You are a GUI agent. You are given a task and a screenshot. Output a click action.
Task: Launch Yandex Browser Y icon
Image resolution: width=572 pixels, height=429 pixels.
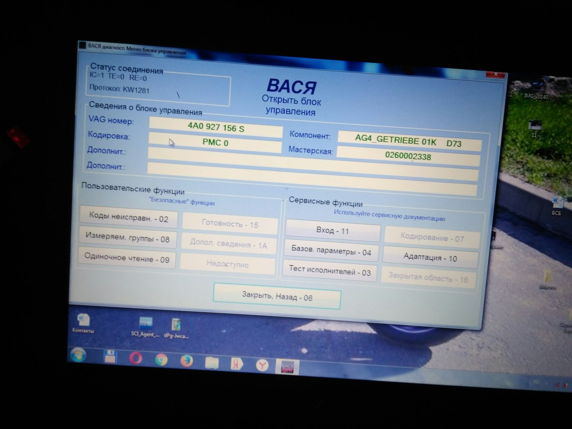[x=263, y=365]
